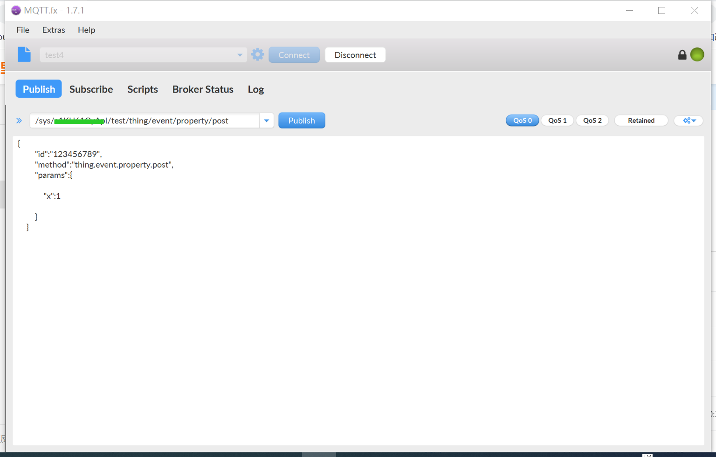Switch to the Log tab

pos(256,89)
